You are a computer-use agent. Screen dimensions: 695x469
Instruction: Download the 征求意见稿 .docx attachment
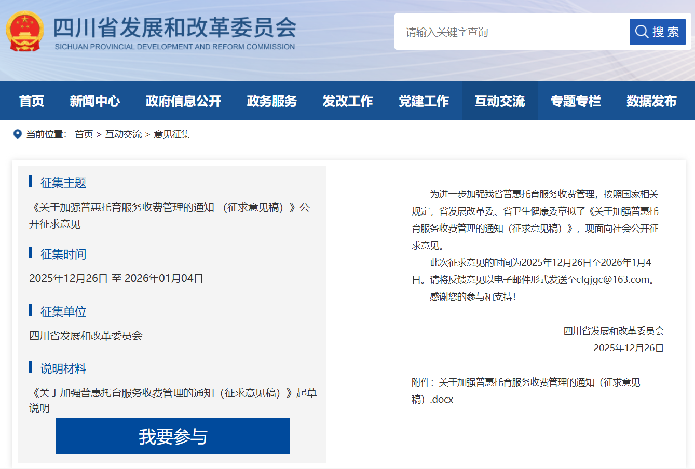(x=525, y=391)
